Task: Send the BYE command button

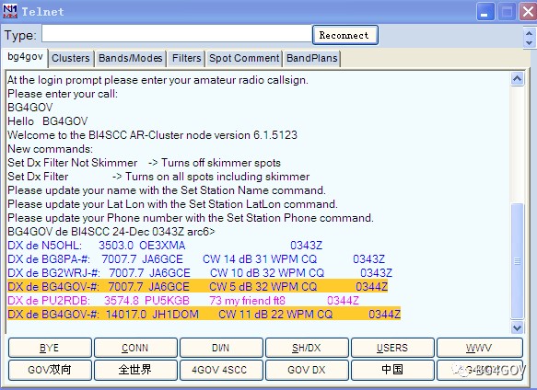Action: [50, 348]
